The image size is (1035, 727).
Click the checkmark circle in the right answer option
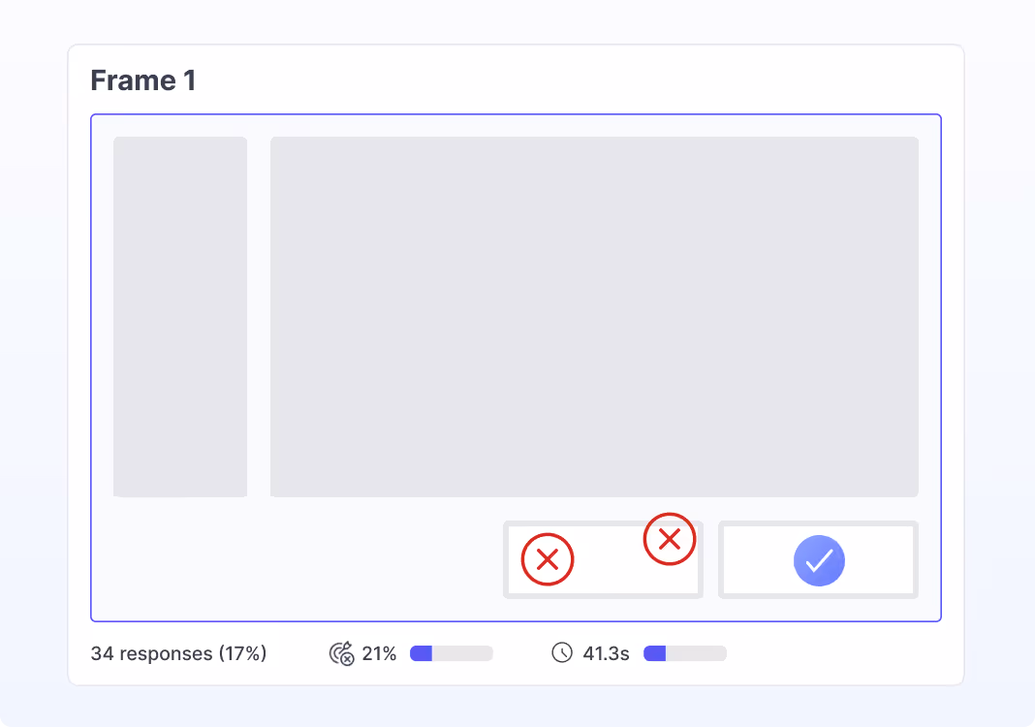coord(818,560)
